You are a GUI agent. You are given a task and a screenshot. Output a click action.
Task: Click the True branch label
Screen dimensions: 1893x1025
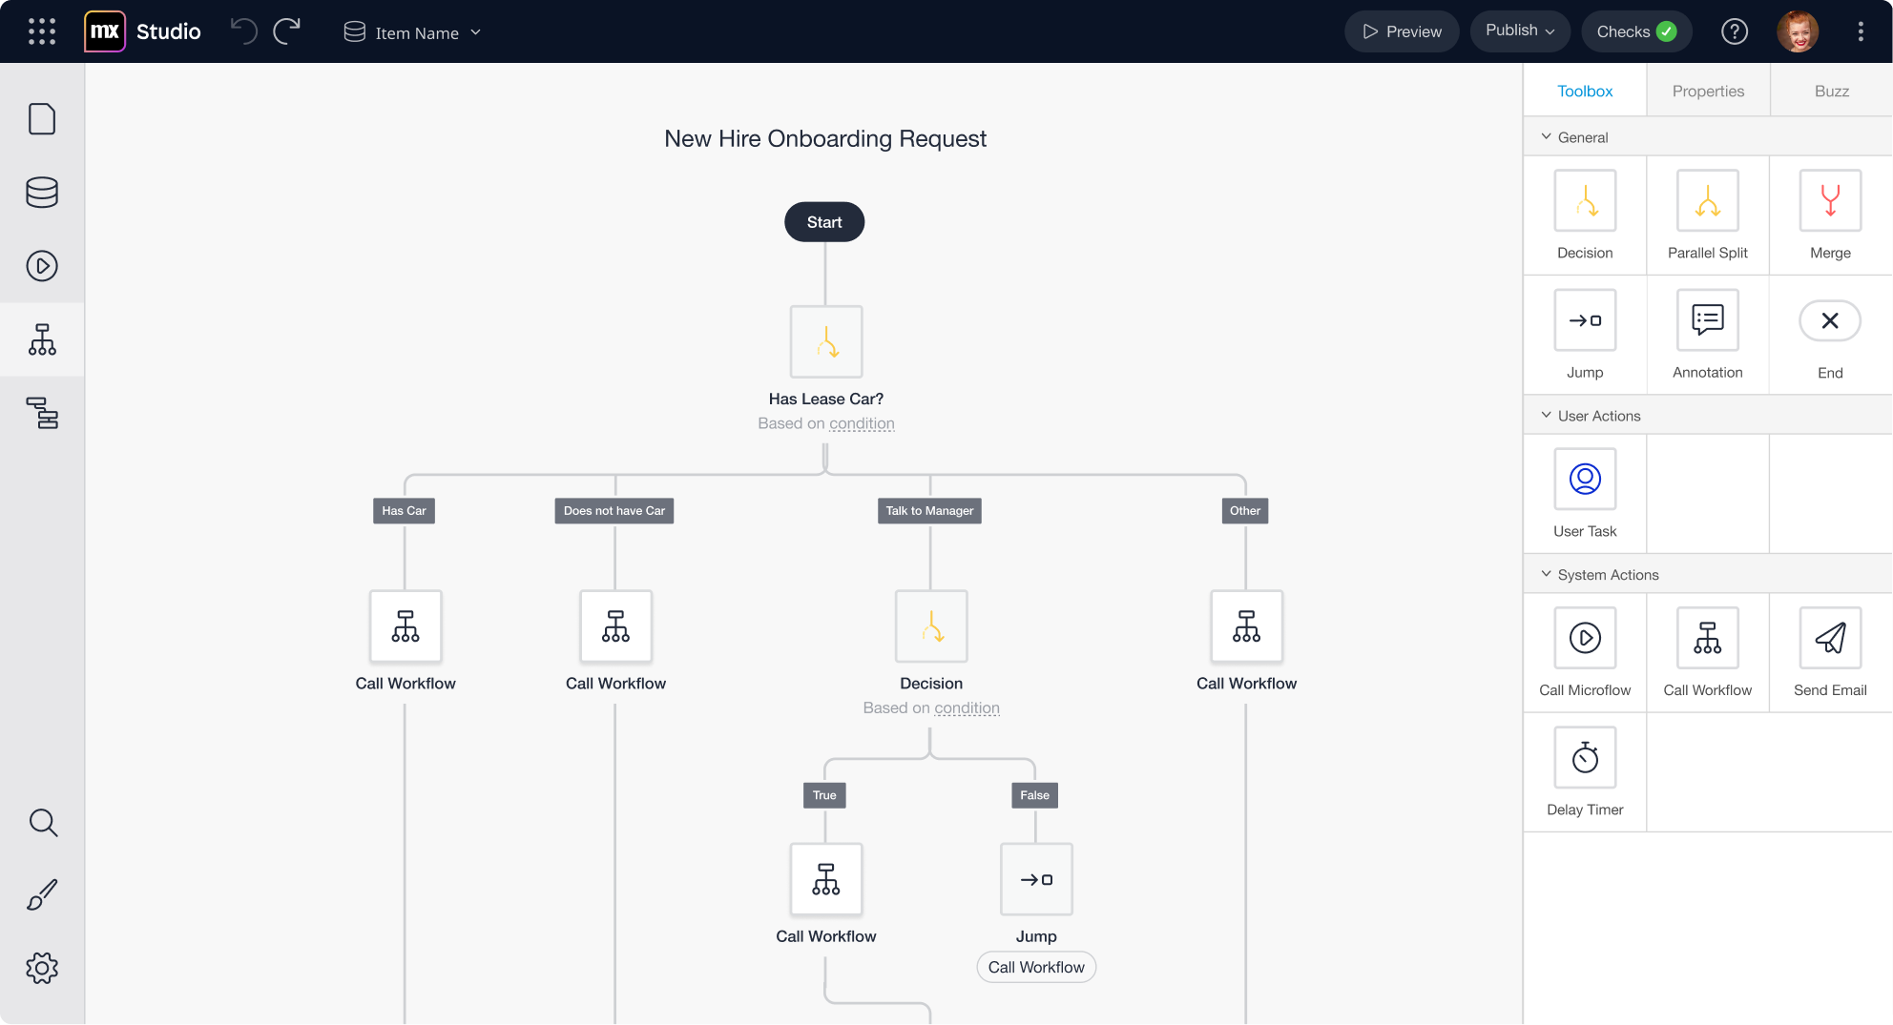[x=824, y=795]
